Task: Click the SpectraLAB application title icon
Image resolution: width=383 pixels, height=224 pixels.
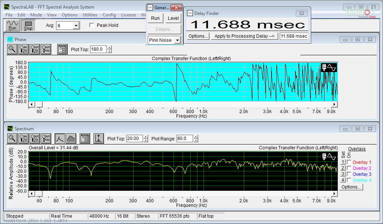Action: tap(7, 7)
